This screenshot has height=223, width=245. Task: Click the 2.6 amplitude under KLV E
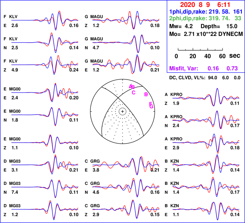(14, 25)
